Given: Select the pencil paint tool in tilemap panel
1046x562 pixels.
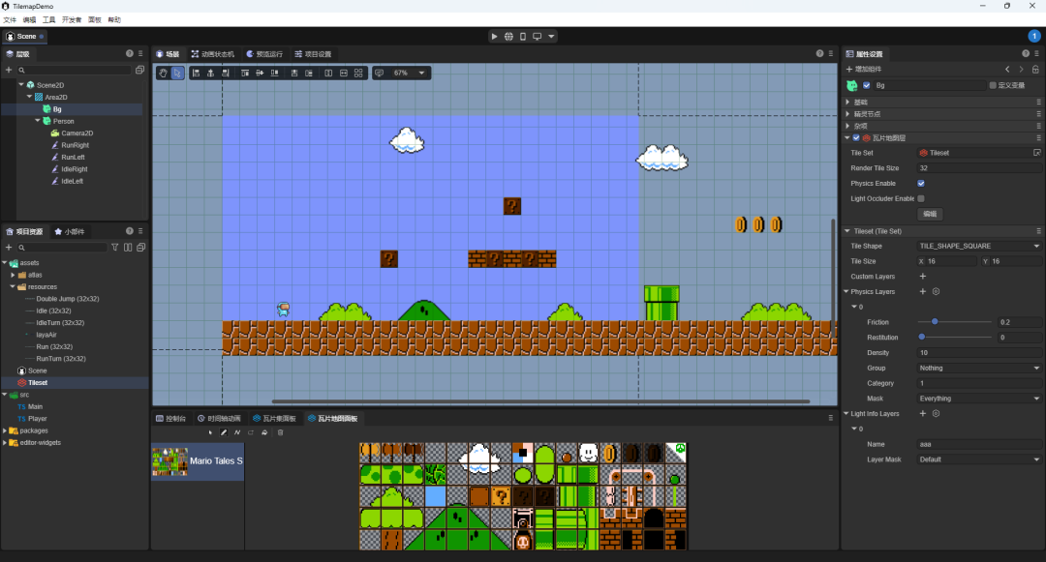Looking at the screenshot, I should (224, 432).
